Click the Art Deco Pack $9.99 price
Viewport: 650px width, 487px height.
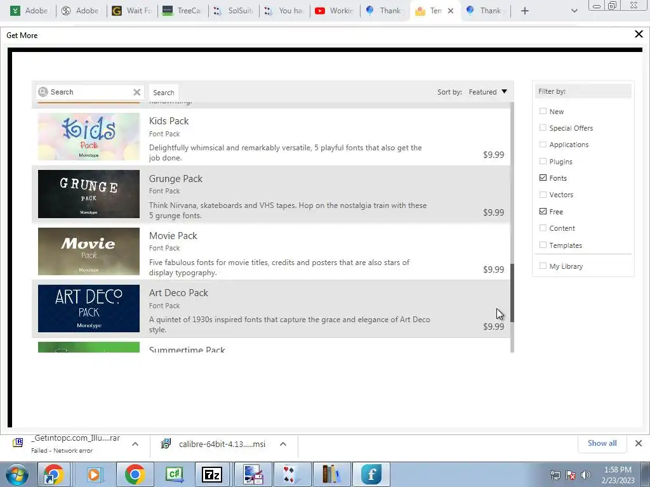493,327
